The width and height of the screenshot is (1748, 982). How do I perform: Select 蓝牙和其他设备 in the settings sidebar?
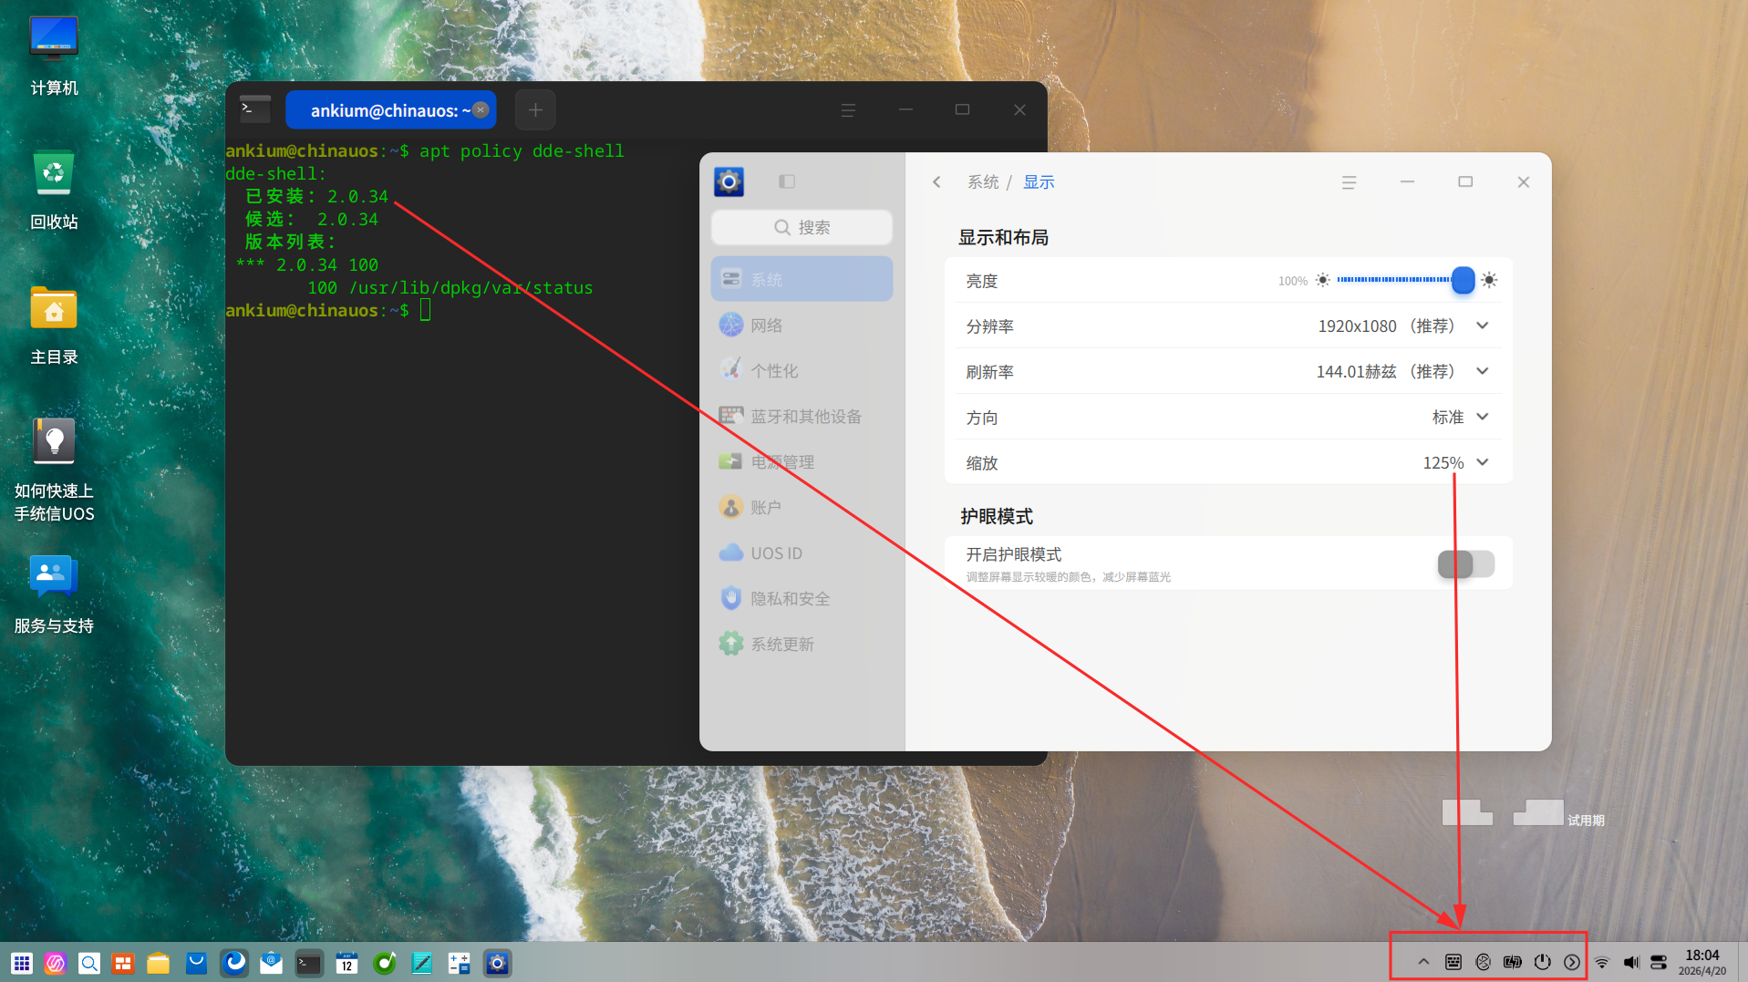[x=802, y=416]
